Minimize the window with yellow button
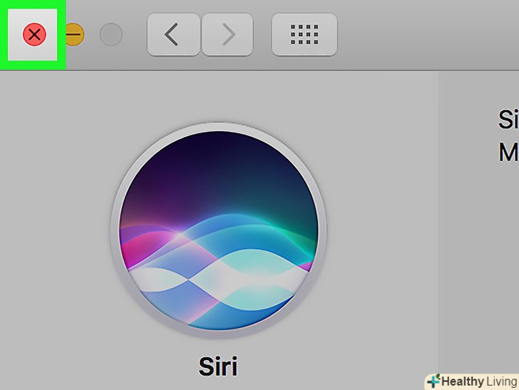This screenshot has height=390, width=519. coord(73,34)
